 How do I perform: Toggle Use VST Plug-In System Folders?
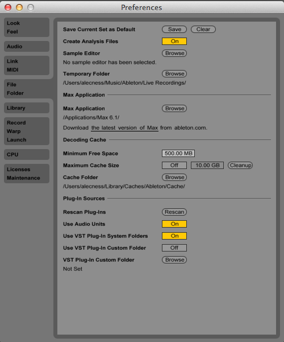[174, 236]
